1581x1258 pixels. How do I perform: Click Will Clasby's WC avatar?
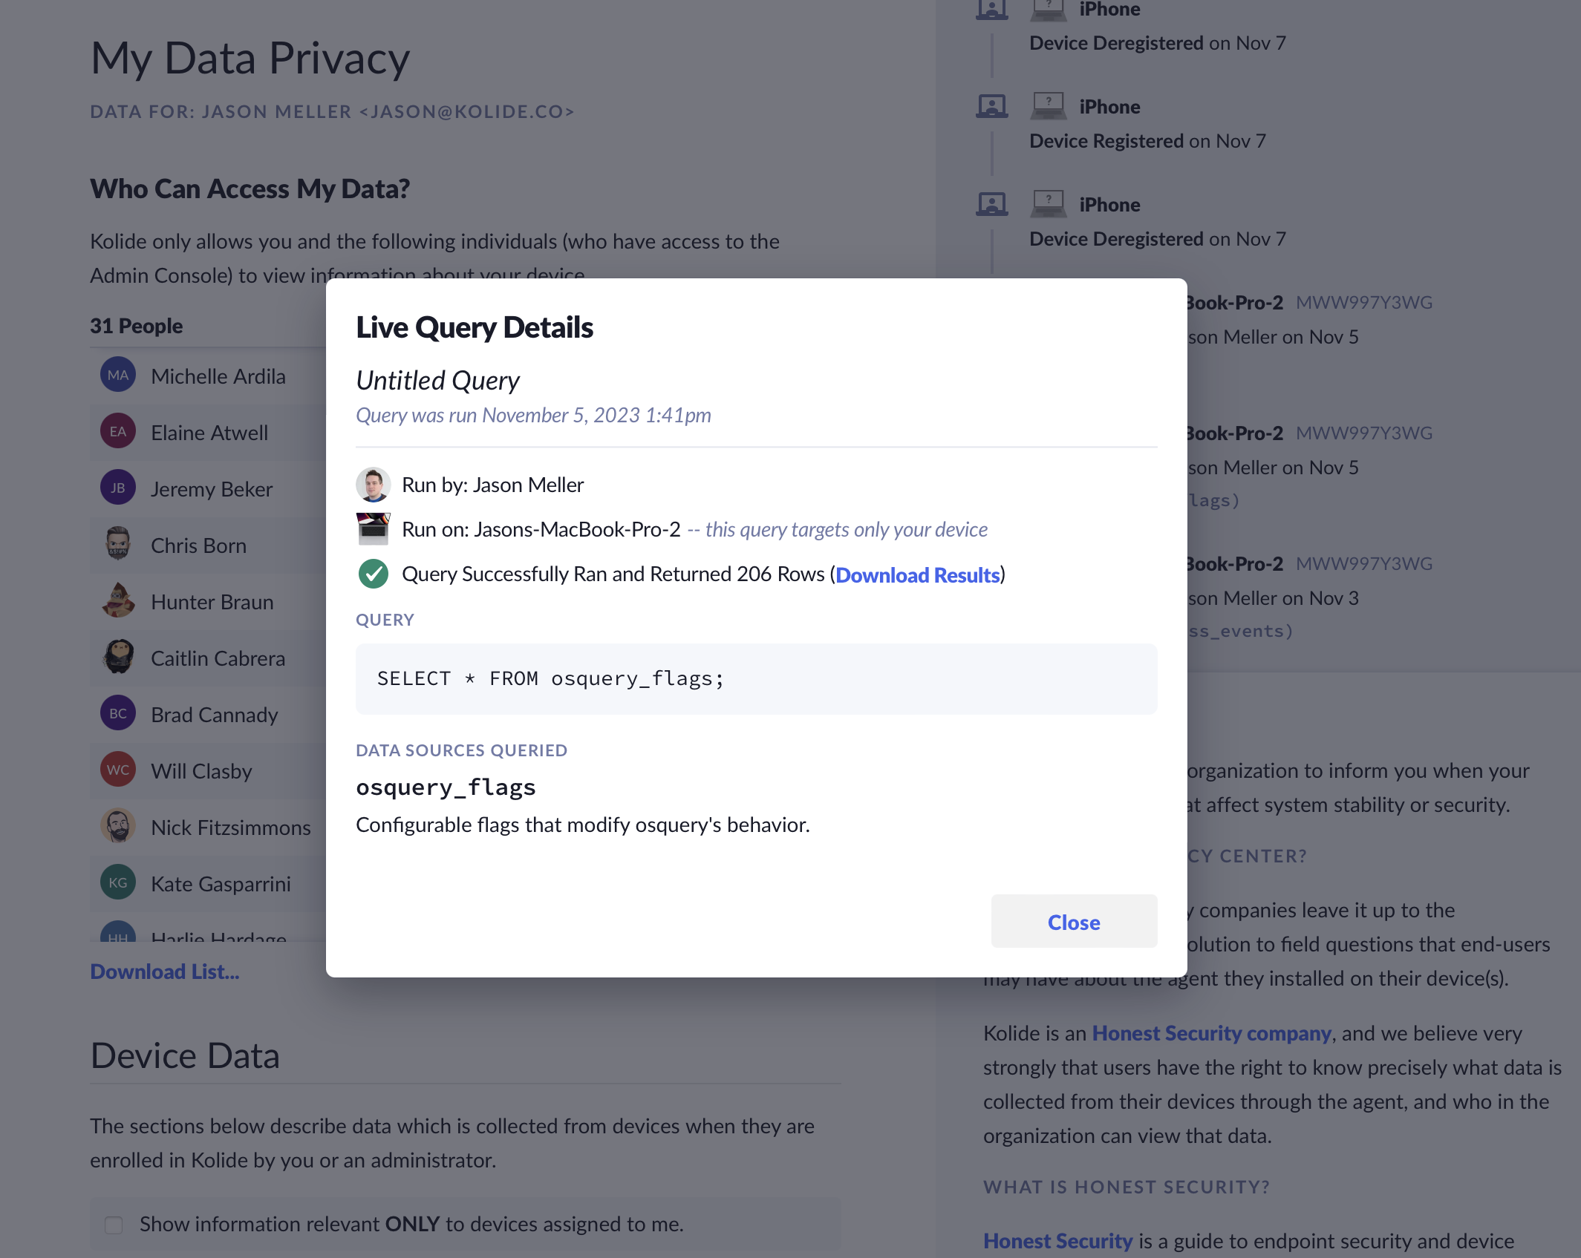118,770
